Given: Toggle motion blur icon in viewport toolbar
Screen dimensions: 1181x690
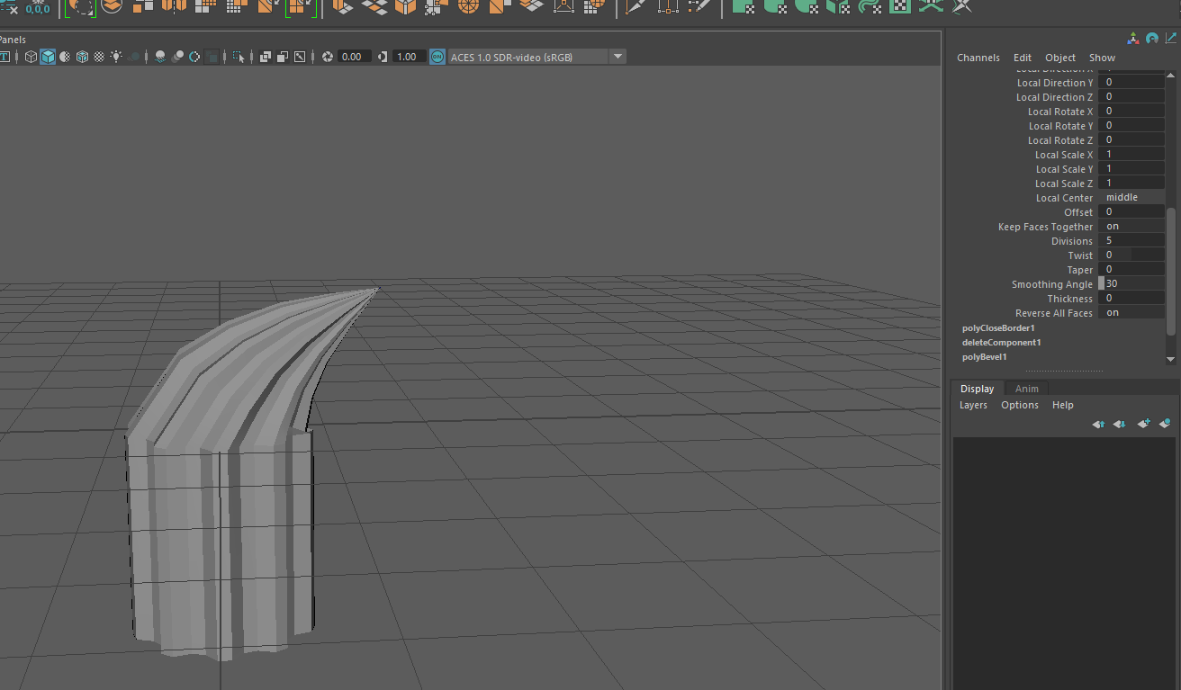Looking at the screenshot, I should point(177,57).
